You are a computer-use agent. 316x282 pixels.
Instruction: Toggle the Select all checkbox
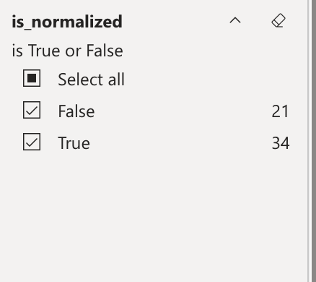pos(32,78)
